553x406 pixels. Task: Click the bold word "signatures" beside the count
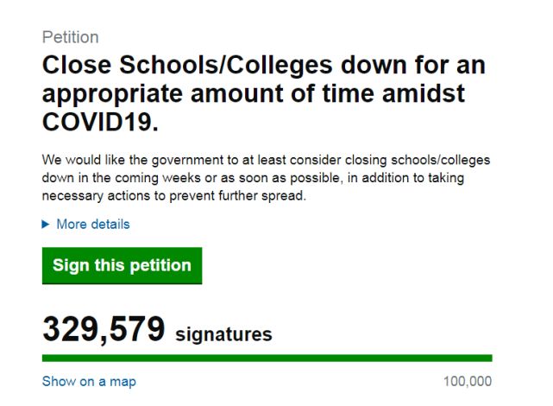[x=223, y=333]
